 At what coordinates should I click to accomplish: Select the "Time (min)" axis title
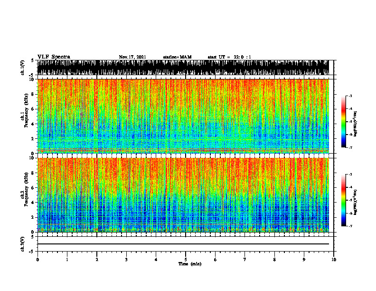[190, 264]
